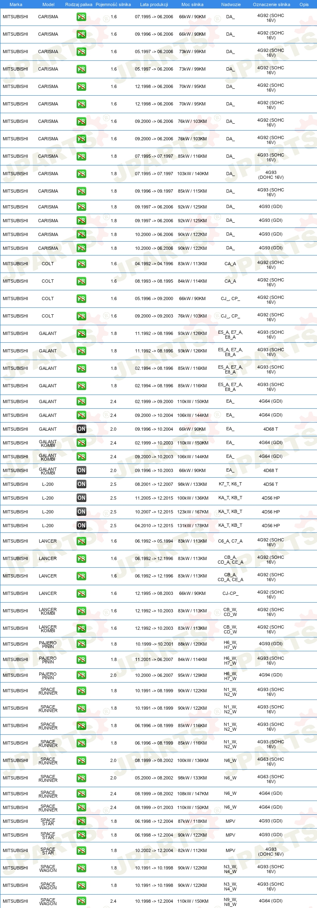Click the ON fuel icon in the L-200 100kW / 136KM row

click(81, 498)
